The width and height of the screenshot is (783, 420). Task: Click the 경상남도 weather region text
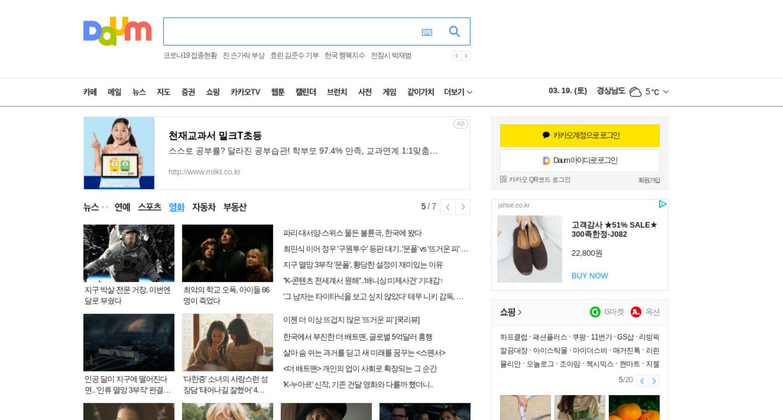coord(611,91)
